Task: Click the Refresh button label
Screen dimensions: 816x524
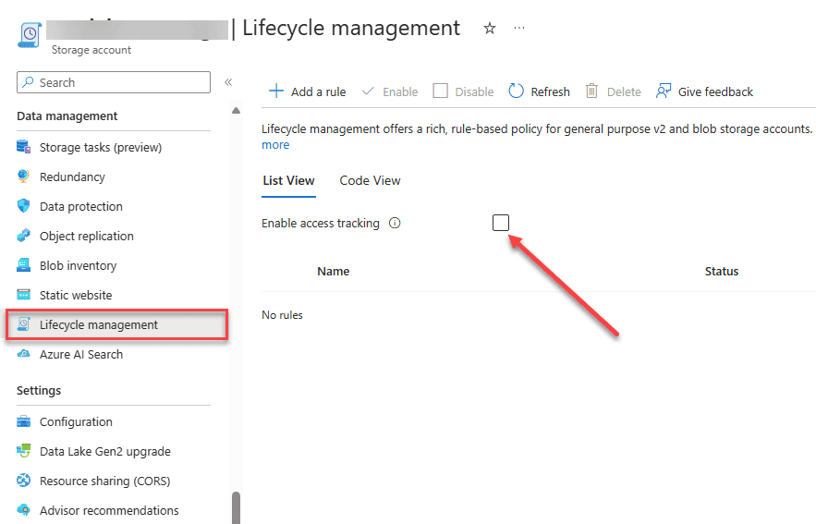Action: (x=550, y=92)
